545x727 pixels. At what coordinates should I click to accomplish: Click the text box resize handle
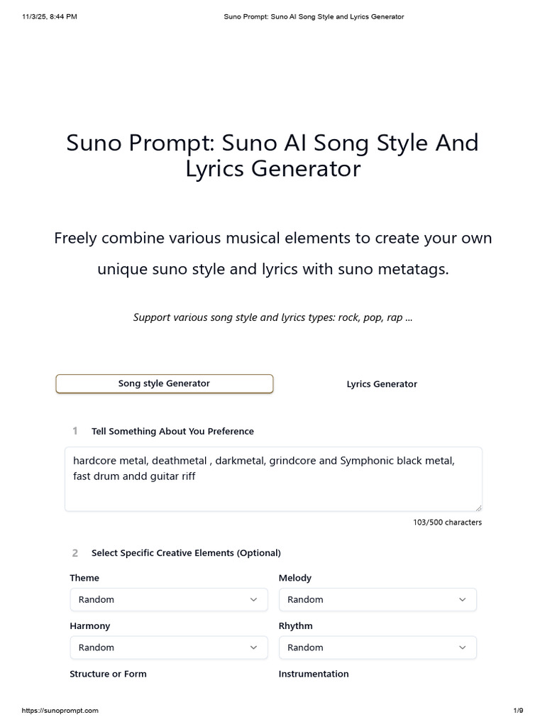478,507
